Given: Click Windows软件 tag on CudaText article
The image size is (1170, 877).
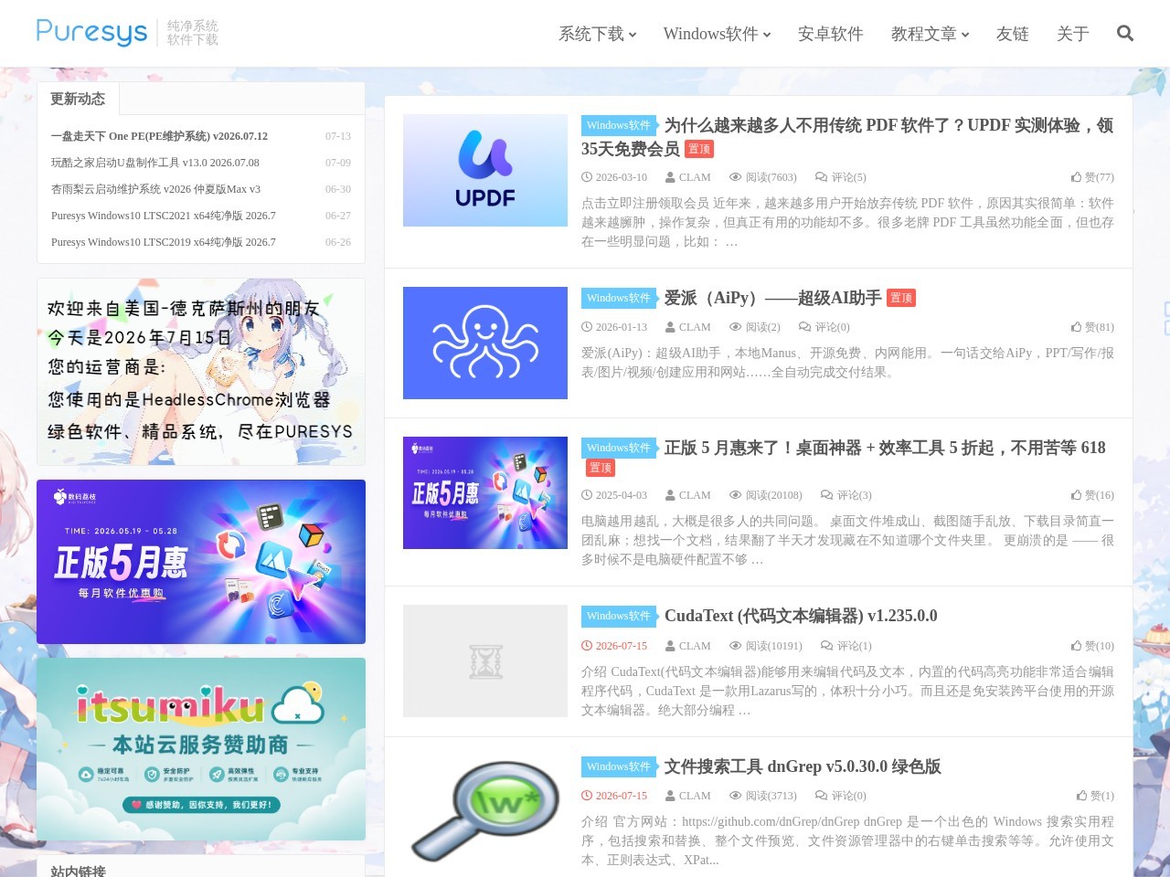Looking at the screenshot, I should point(619,616).
